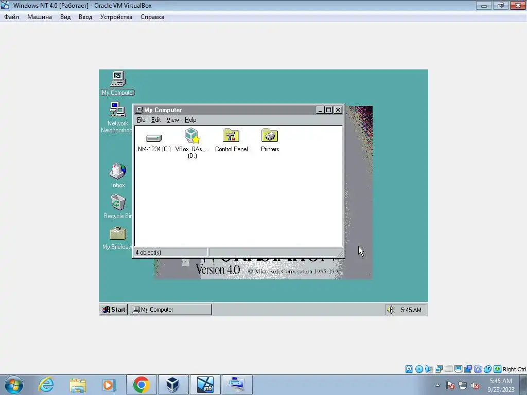The height and width of the screenshot is (395, 527).
Task: Click the VirtualBox network adapters indicator
Action: tap(438, 369)
